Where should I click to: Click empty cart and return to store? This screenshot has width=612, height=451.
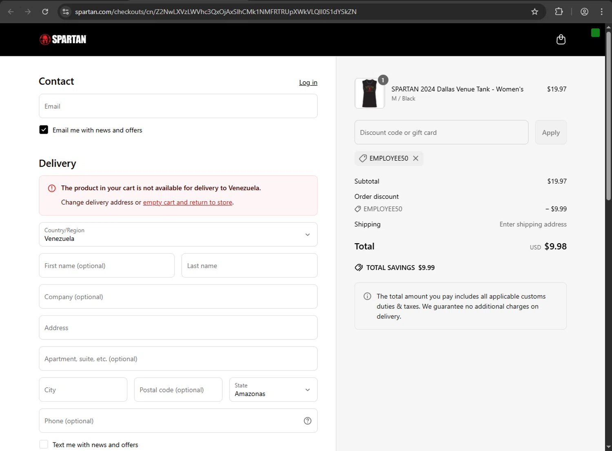(x=188, y=202)
